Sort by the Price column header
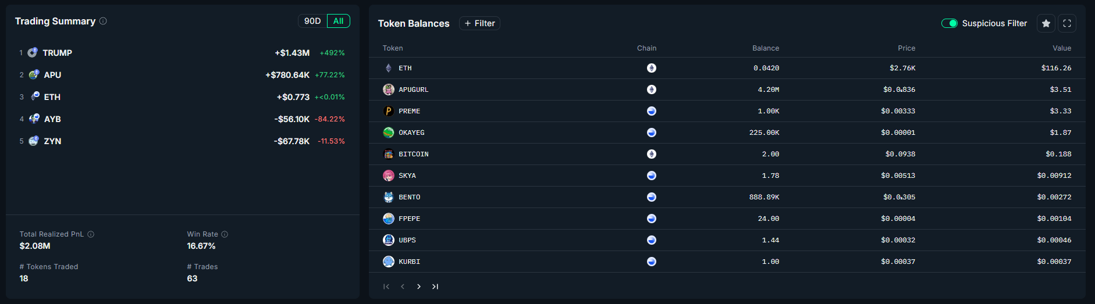 [x=906, y=48]
